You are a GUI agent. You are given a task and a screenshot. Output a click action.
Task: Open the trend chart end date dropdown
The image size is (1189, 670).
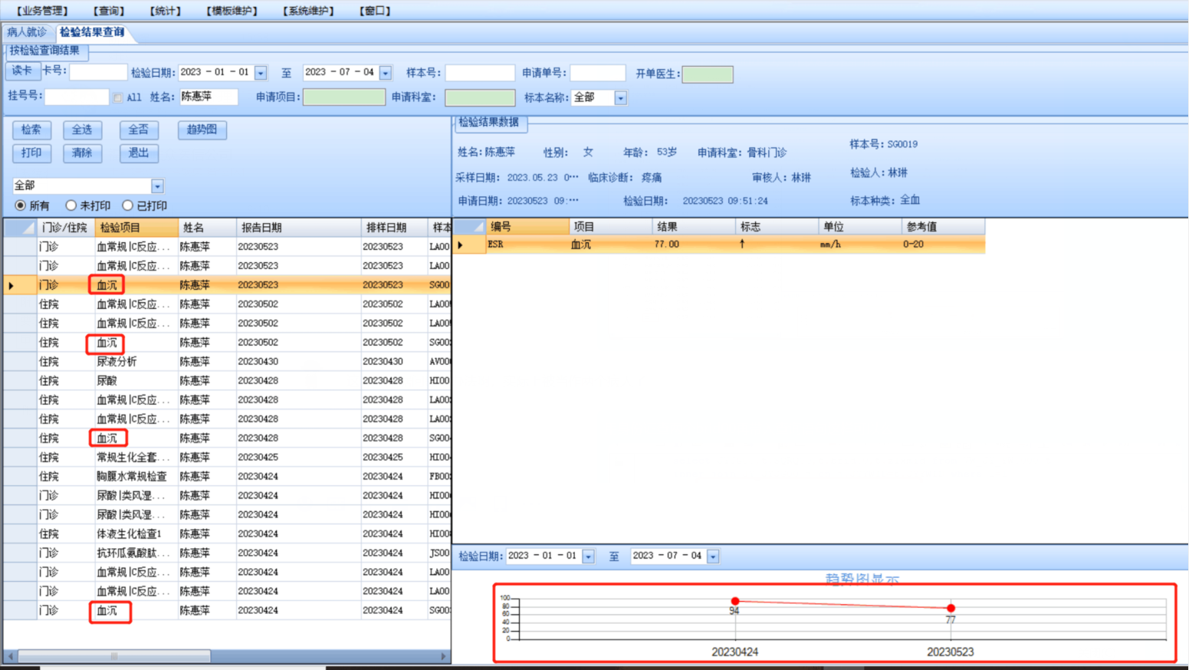pos(713,557)
